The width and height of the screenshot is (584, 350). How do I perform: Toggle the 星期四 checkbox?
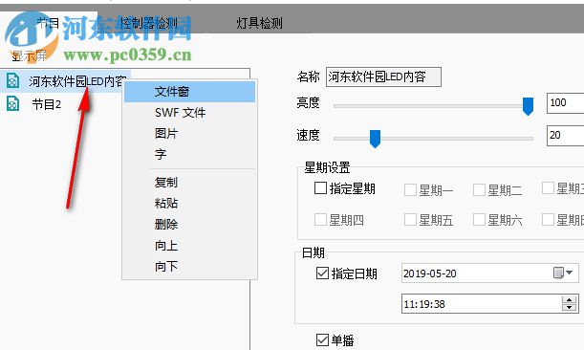320,220
